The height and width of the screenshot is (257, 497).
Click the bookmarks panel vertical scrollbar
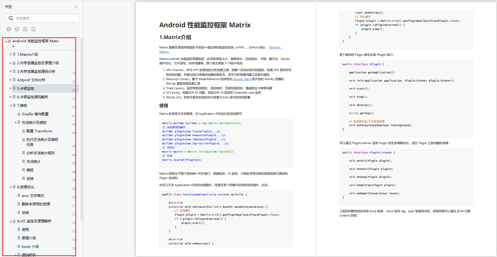pyautogui.click(x=82, y=129)
